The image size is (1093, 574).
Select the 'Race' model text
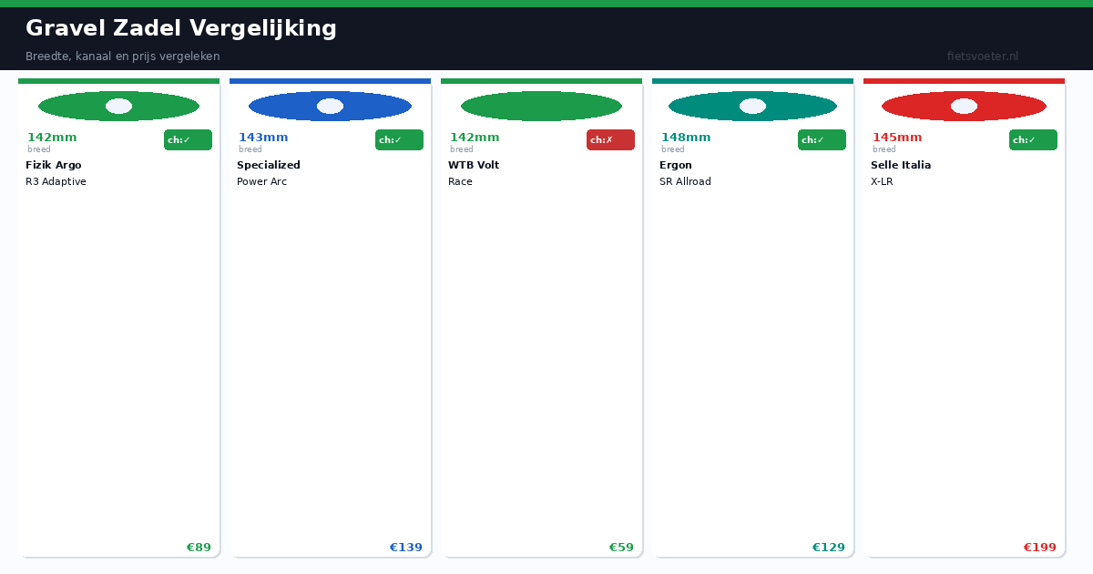click(460, 181)
